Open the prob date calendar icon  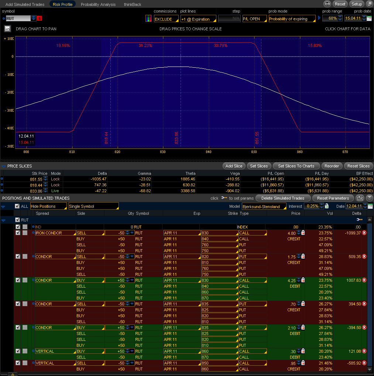tap(369, 18)
